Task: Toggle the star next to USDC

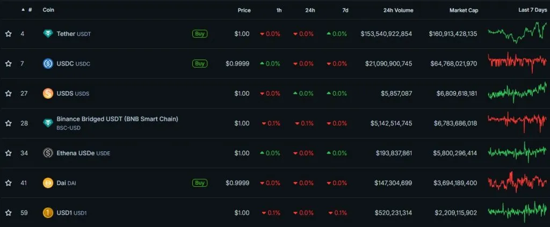Action: pos(9,63)
